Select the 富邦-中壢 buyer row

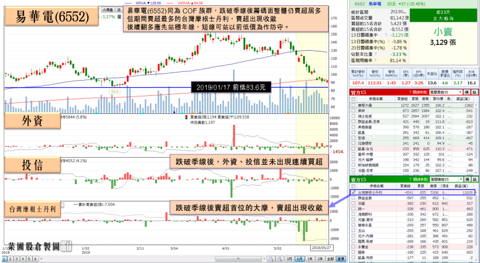[412, 154]
